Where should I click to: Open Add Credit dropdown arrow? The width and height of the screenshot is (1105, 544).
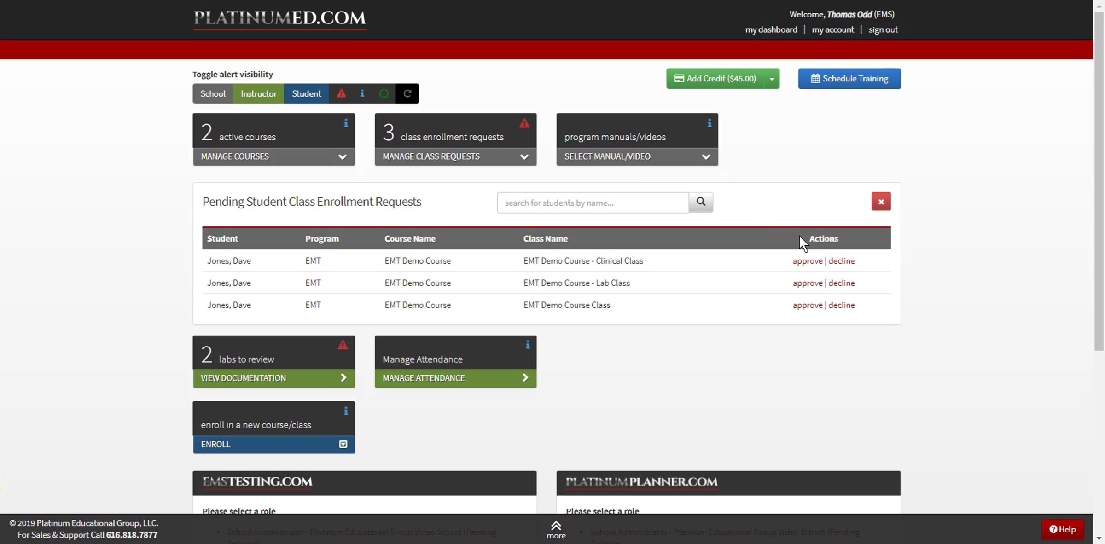pyautogui.click(x=772, y=79)
